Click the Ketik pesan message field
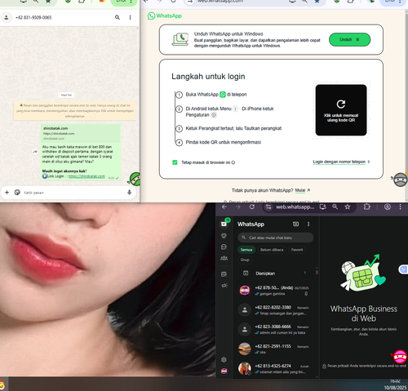 click(x=73, y=193)
